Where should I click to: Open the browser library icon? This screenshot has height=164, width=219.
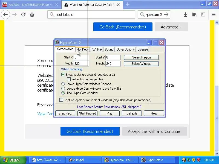point(194,14)
